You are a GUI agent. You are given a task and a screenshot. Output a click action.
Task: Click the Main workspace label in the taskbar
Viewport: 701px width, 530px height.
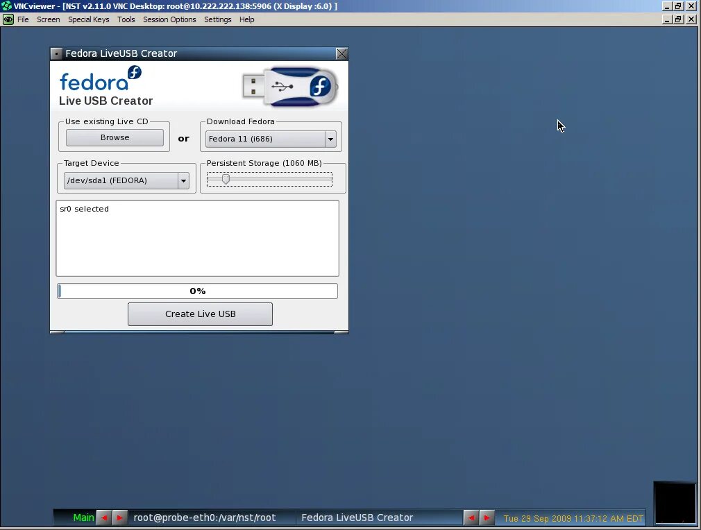pyautogui.click(x=83, y=518)
